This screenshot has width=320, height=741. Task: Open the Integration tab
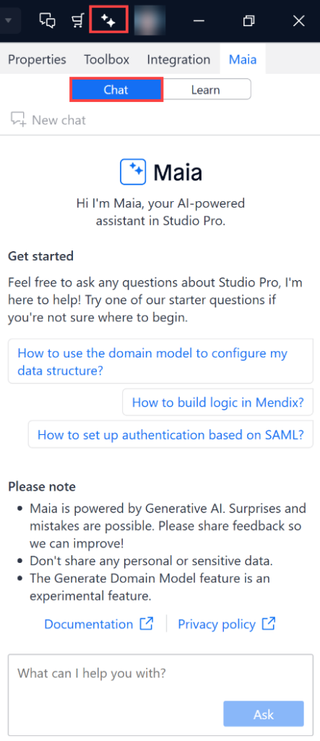178,59
